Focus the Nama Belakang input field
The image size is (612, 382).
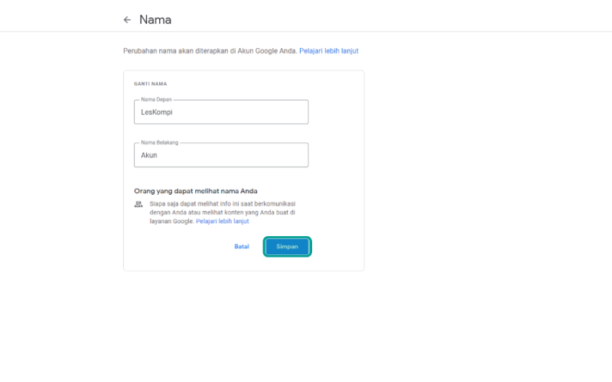pyautogui.click(x=221, y=155)
